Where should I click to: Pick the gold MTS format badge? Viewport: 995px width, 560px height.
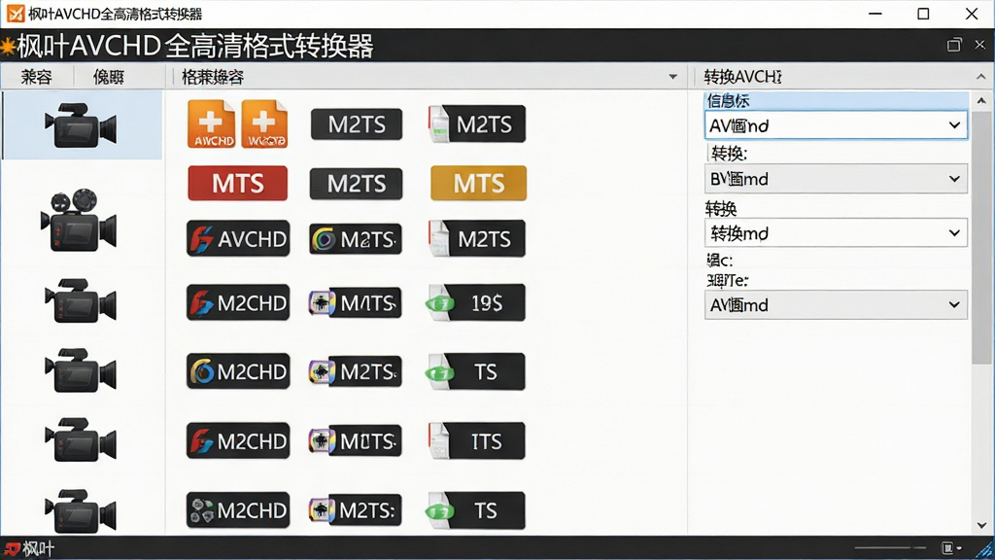478,183
